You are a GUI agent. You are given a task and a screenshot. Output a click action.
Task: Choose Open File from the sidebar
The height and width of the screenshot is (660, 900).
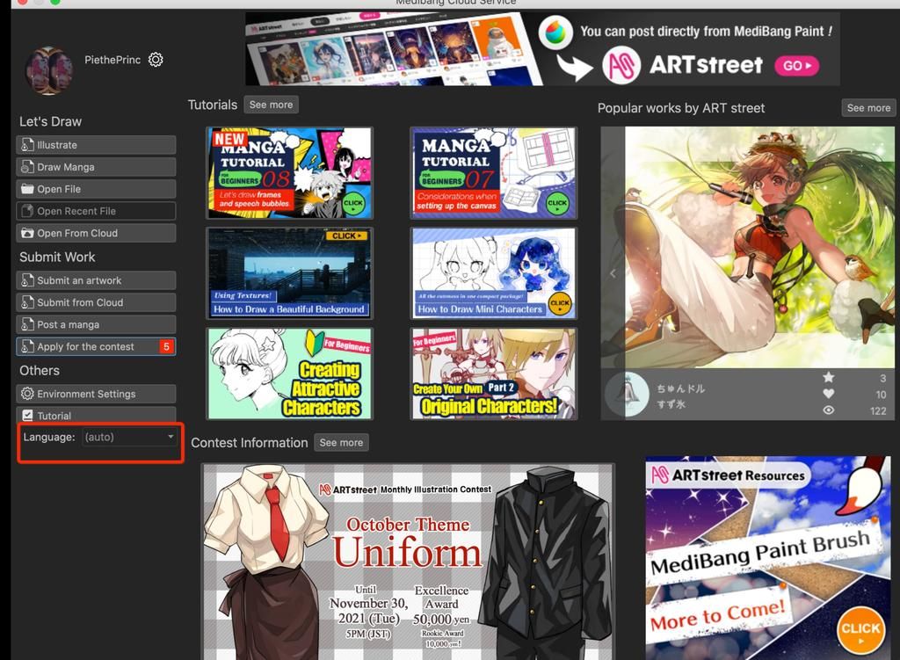[96, 189]
